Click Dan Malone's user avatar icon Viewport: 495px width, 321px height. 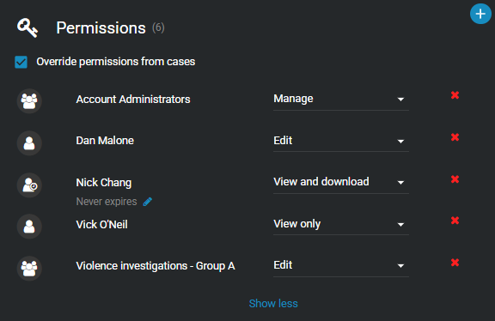29,143
